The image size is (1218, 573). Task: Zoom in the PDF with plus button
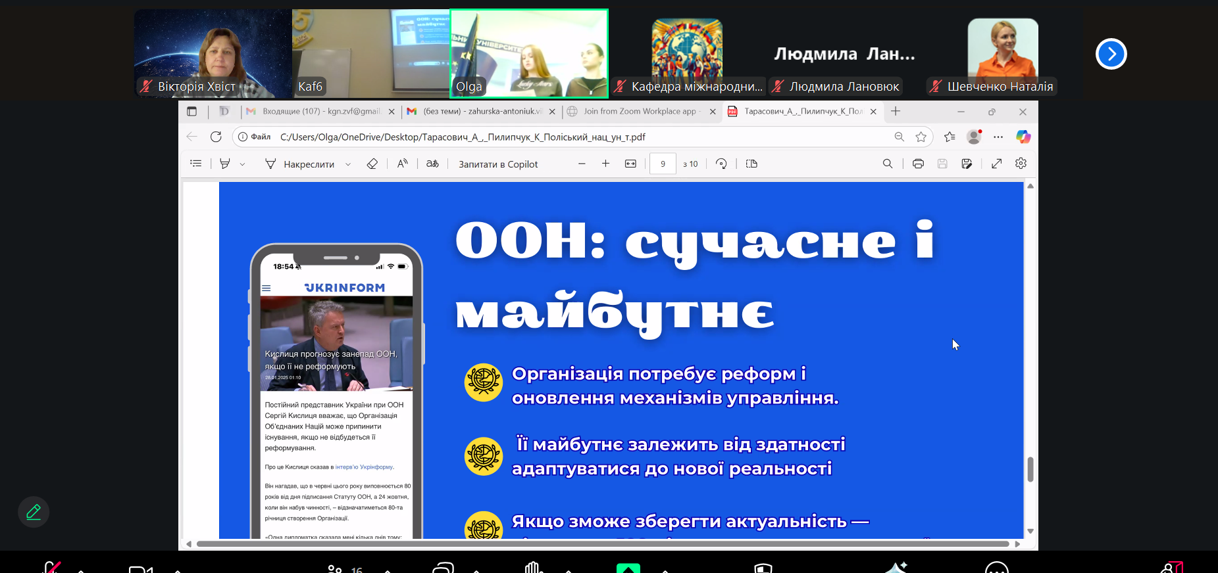point(605,164)
